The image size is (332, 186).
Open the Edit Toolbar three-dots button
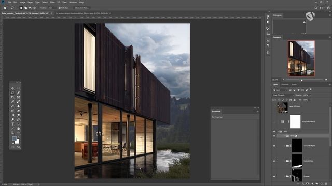click(19, 133)
